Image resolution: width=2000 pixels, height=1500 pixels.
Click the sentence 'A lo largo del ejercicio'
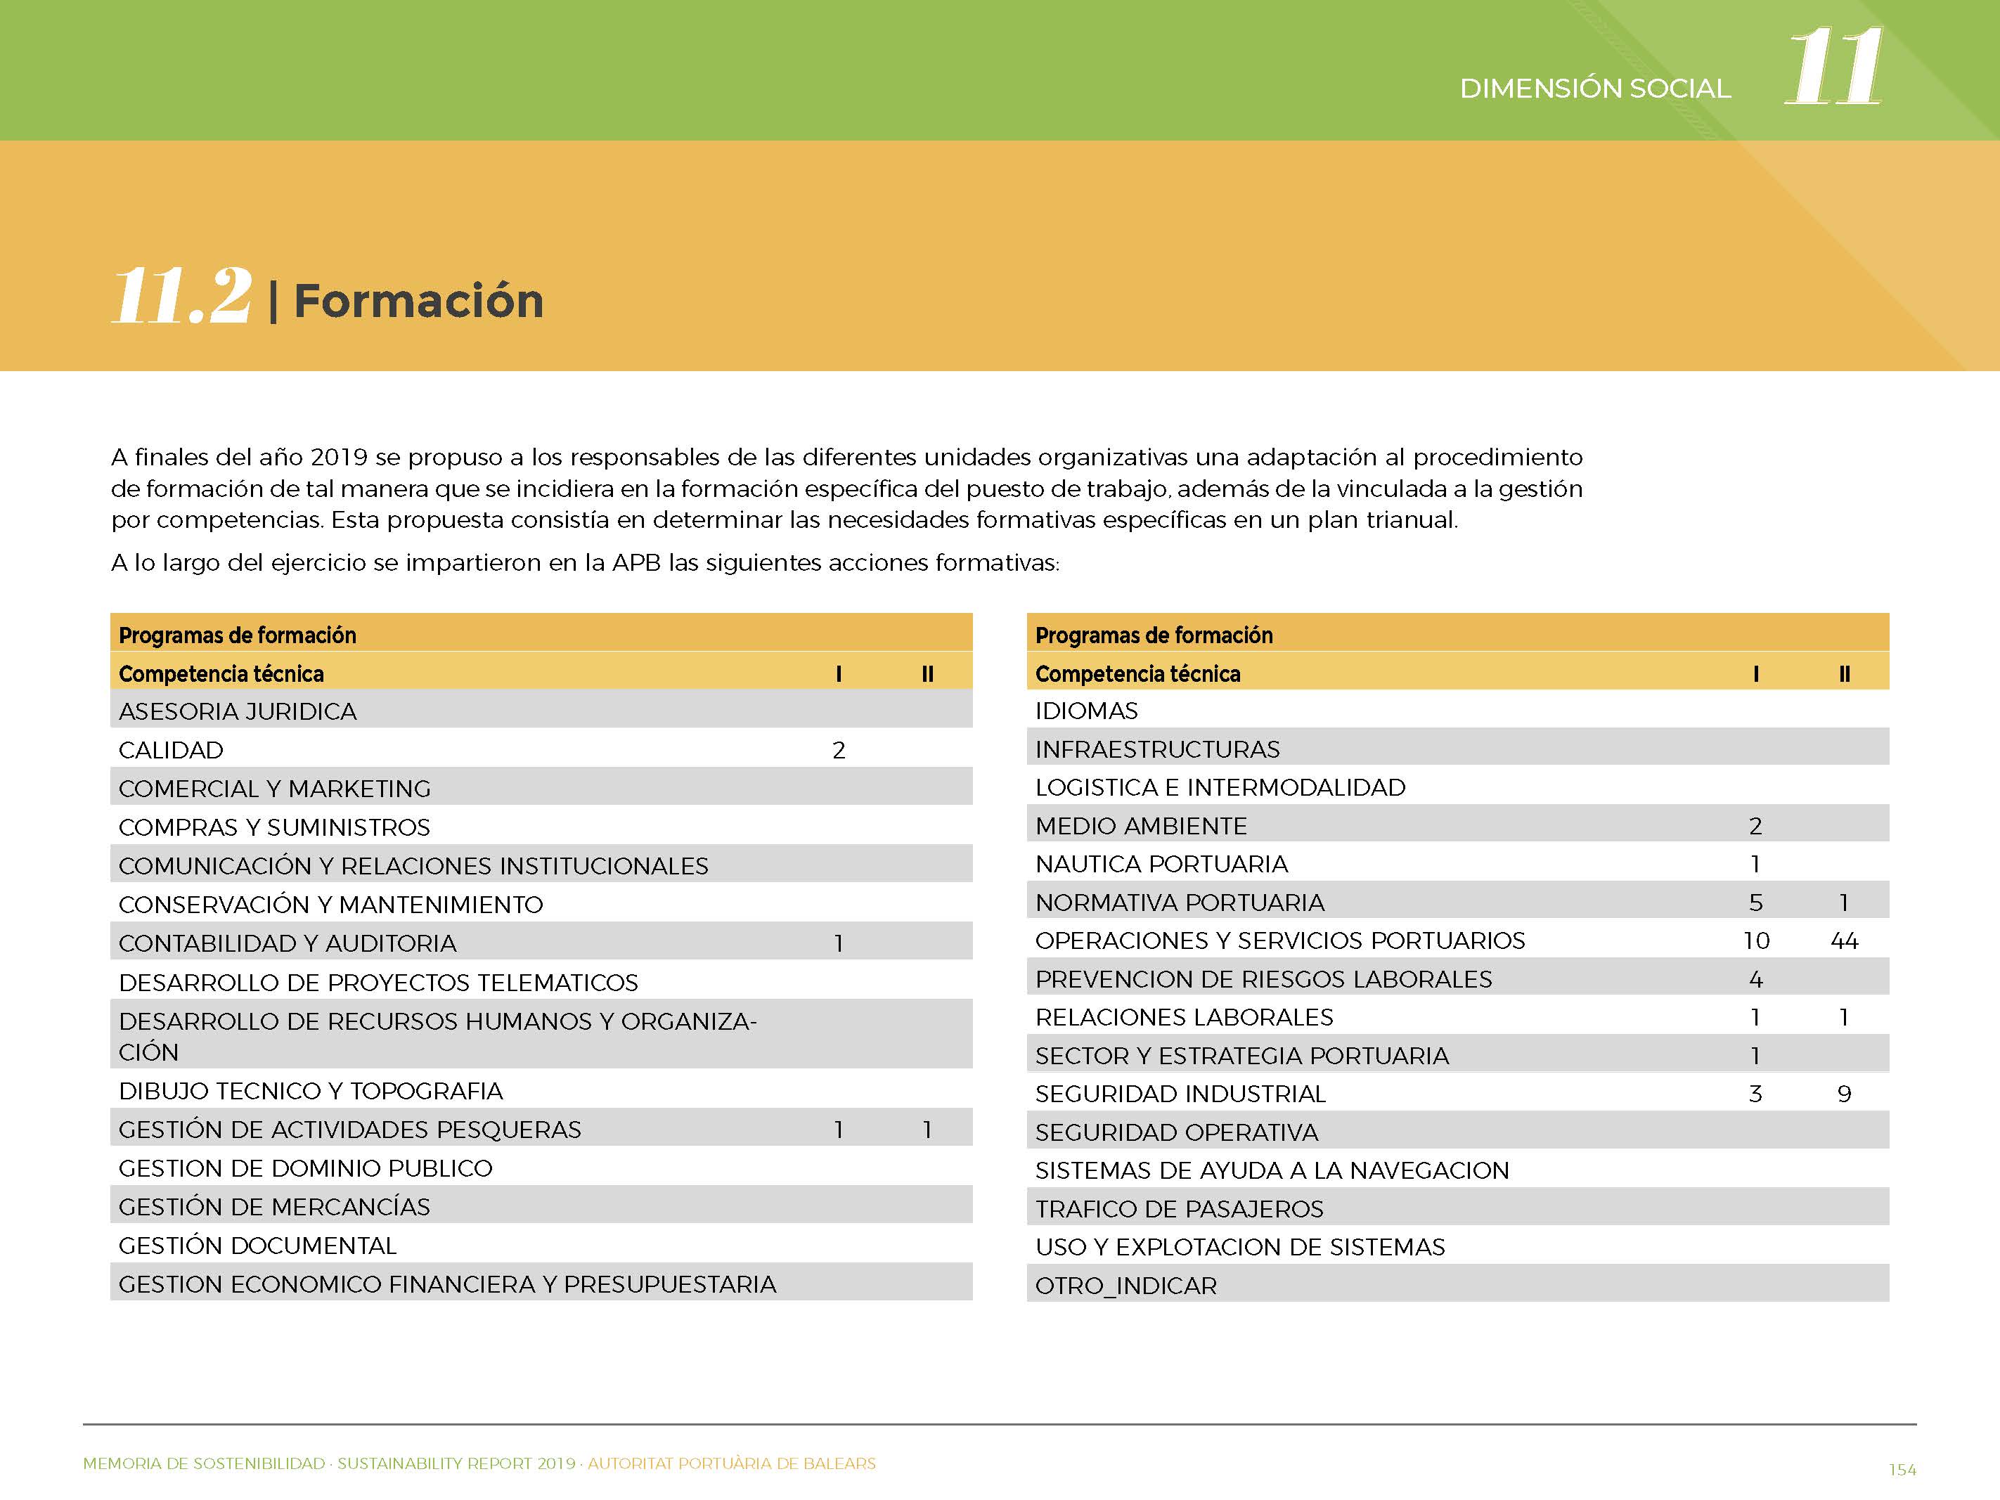pyautogui.click(x=584, y=562)
